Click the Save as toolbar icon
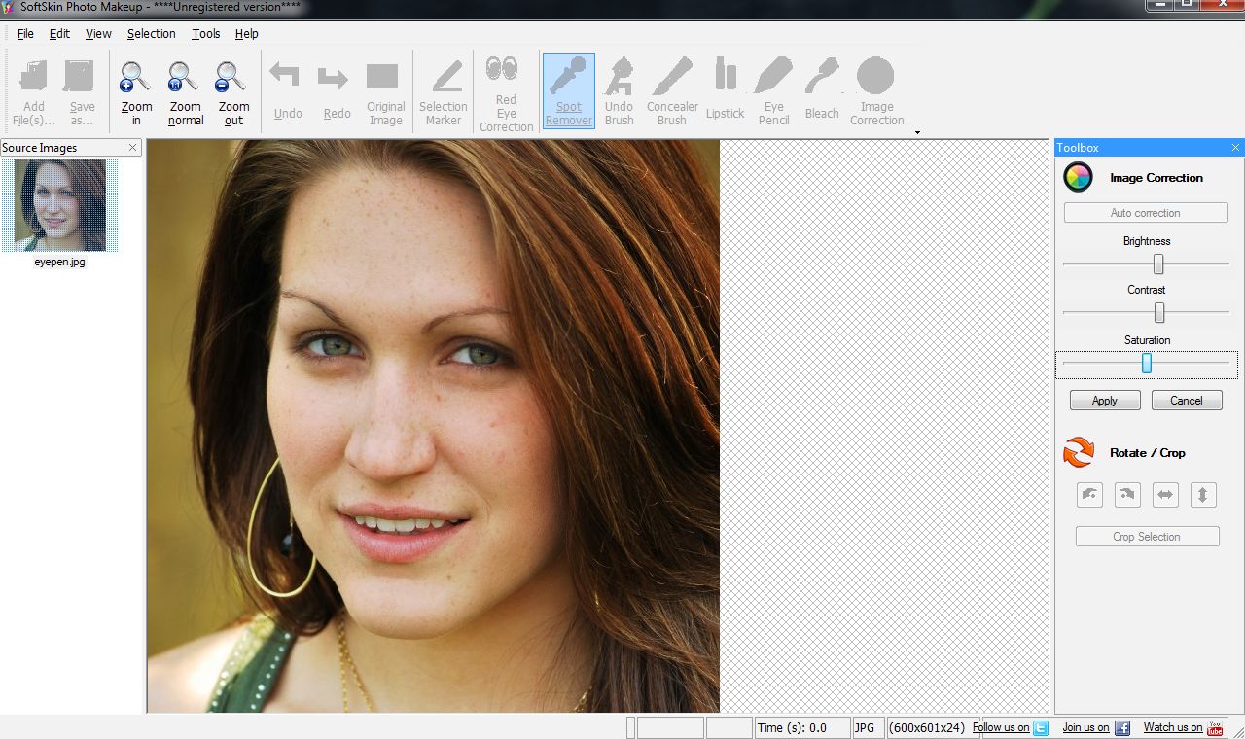 (x=82, y=92)
